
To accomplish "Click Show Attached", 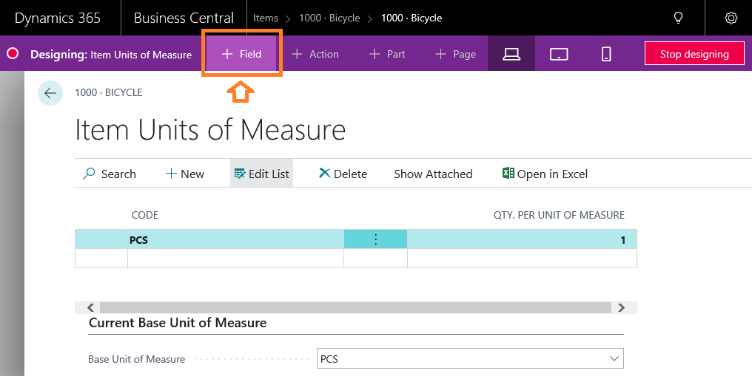I will pyautogui.click(x=433, y=174).
